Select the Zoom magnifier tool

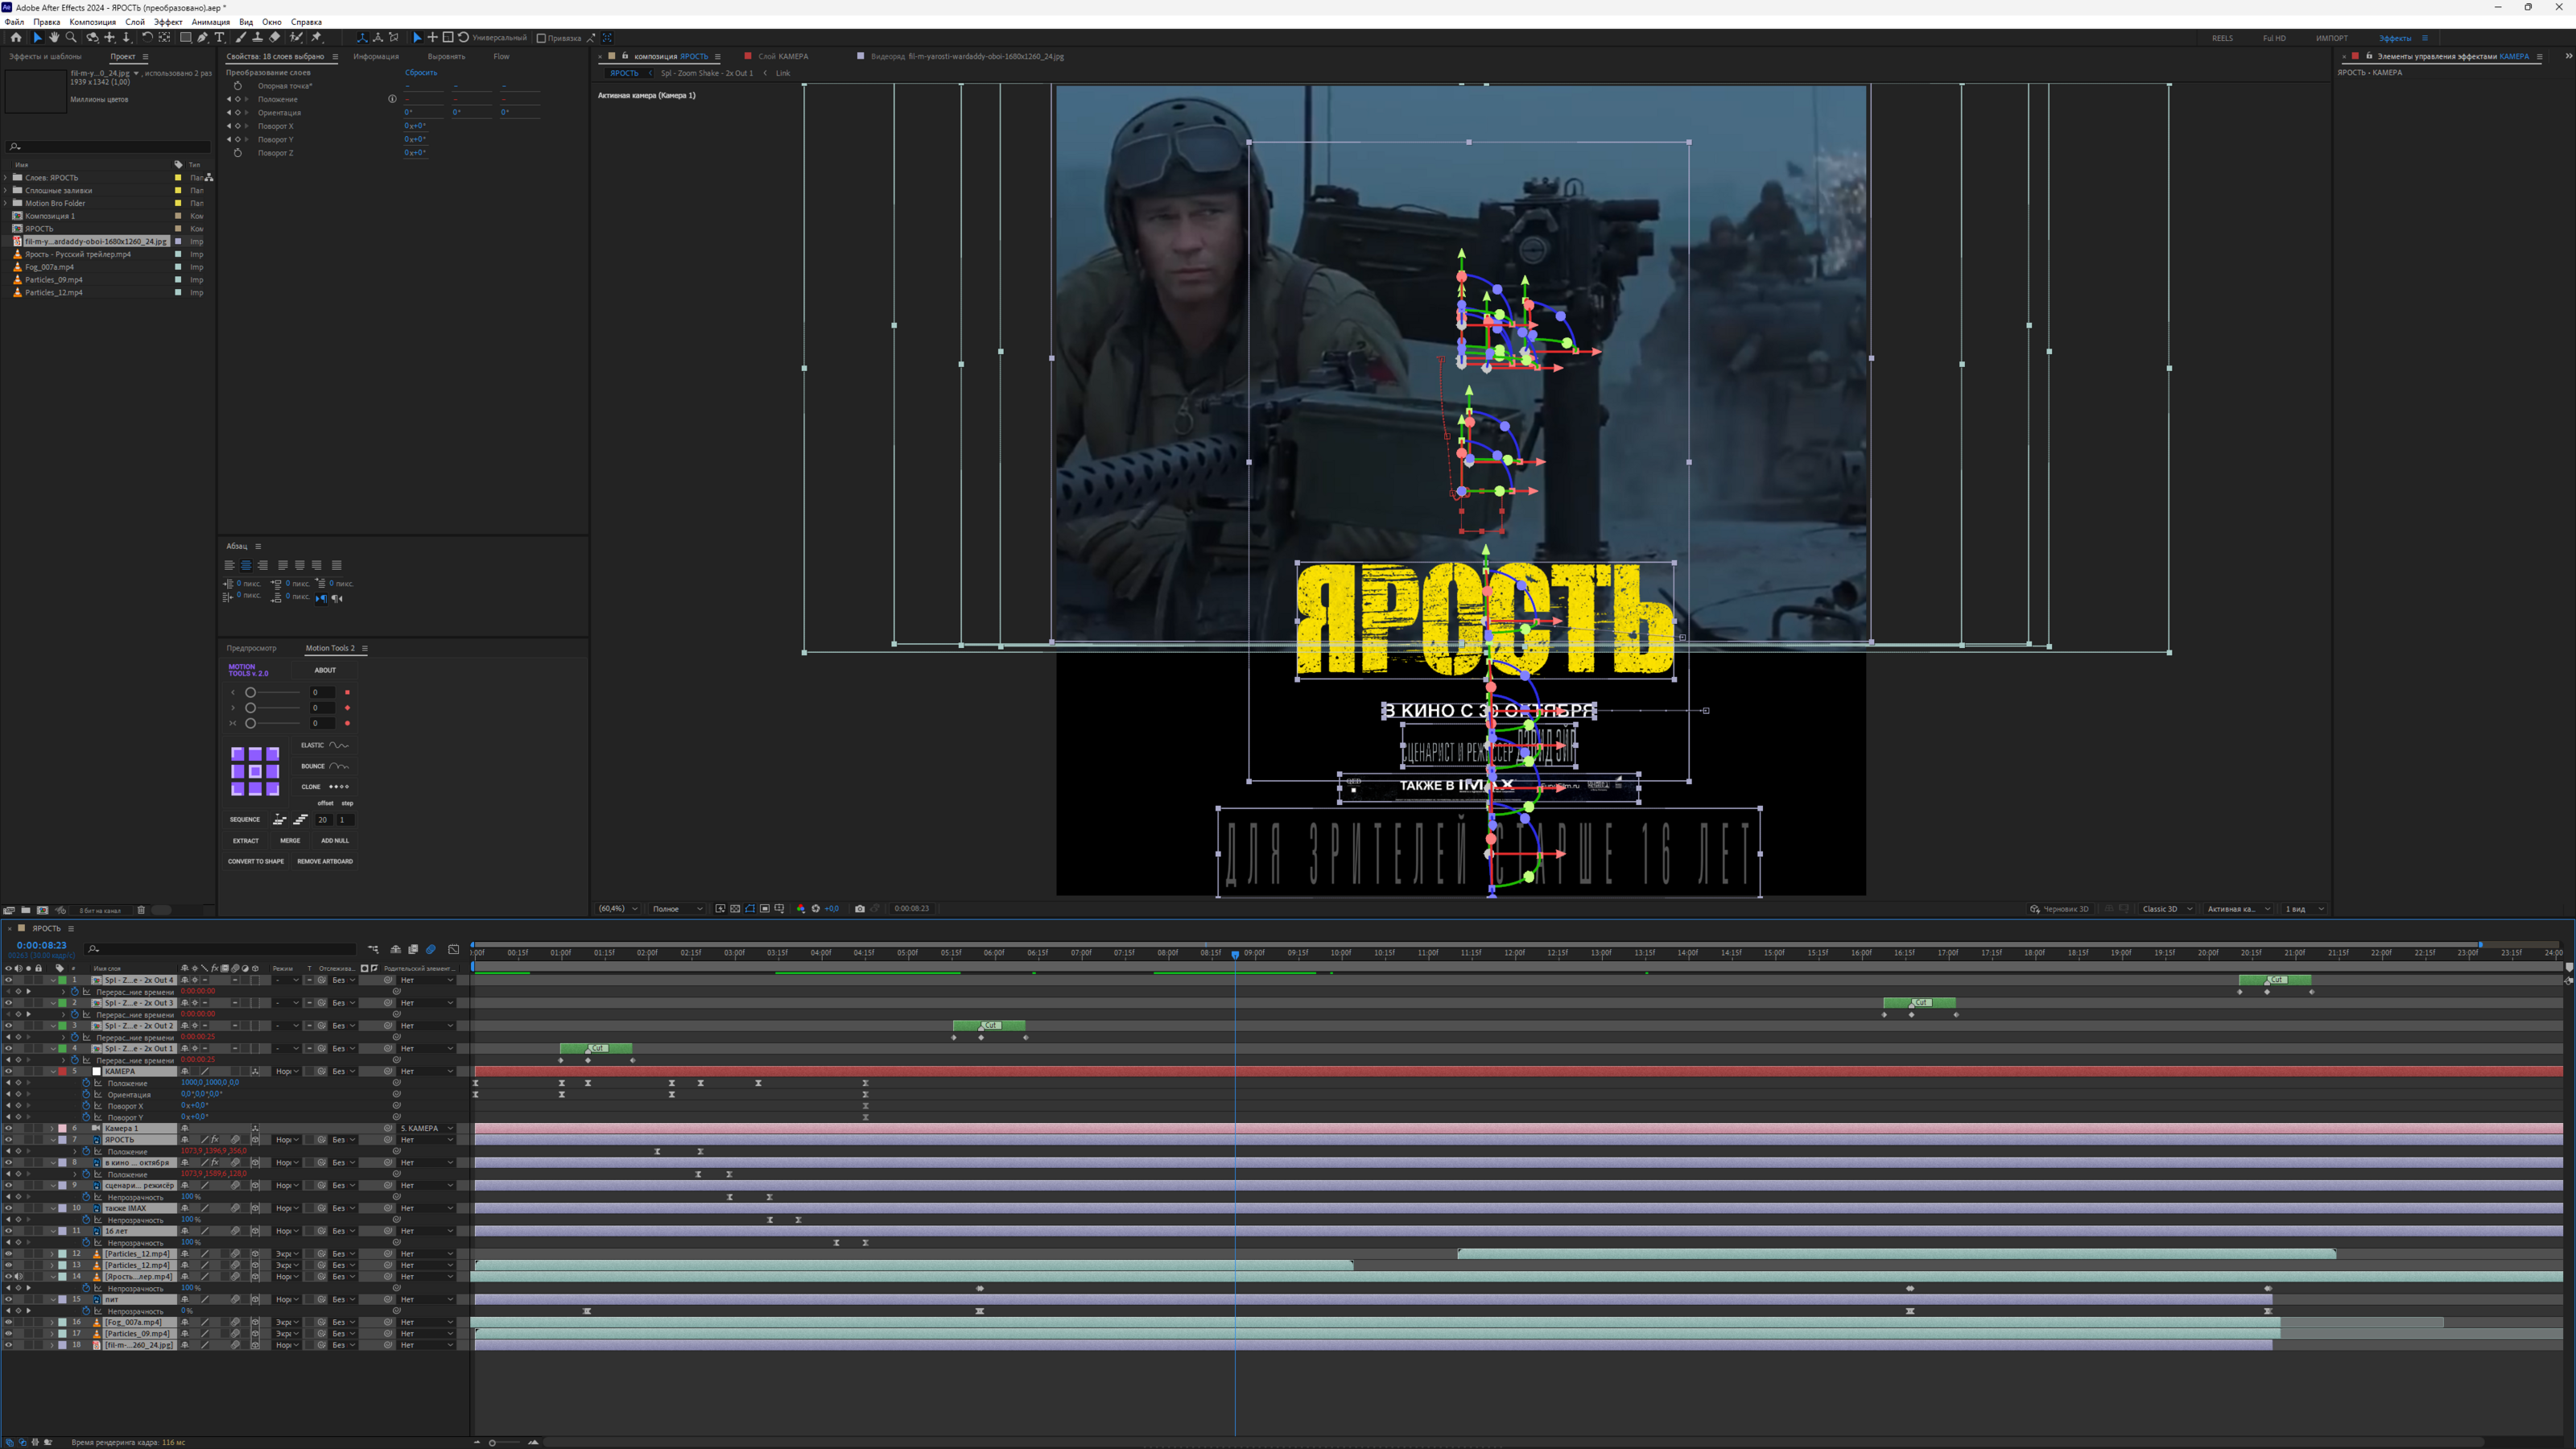click(x=71, y=37)
